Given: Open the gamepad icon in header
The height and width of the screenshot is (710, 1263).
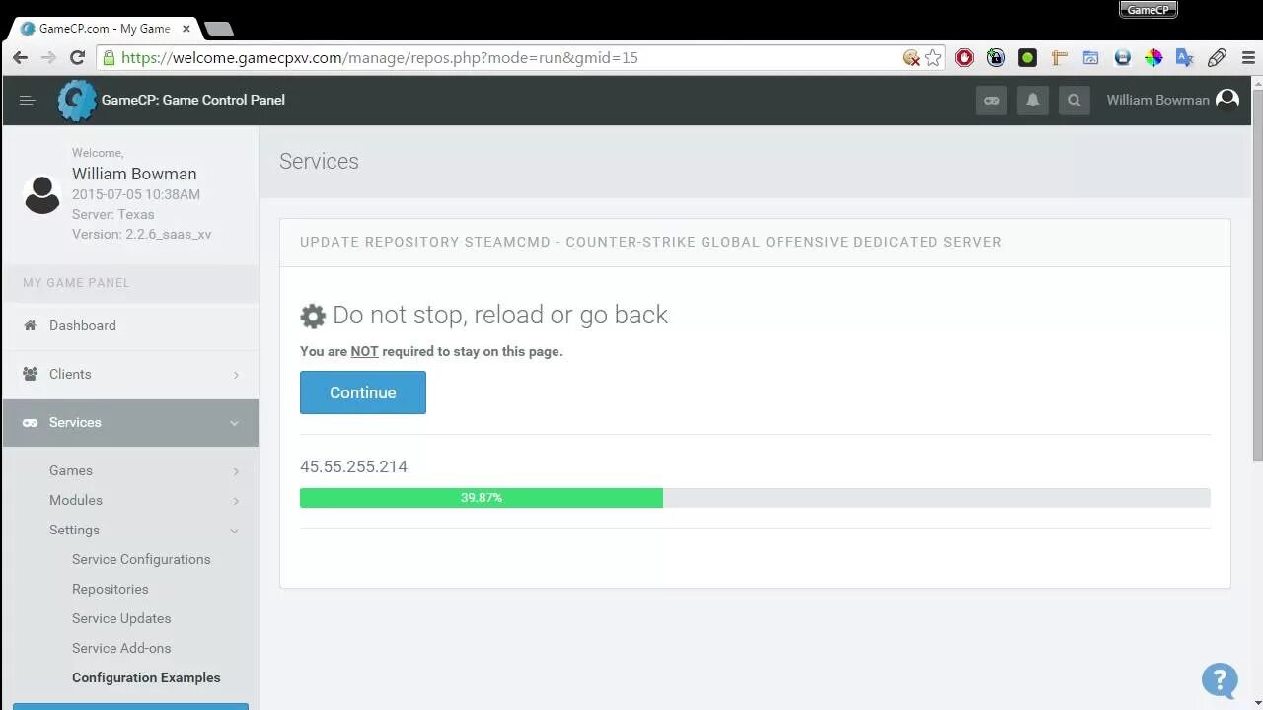Looking at the screenshot, I should coord(992,100).
